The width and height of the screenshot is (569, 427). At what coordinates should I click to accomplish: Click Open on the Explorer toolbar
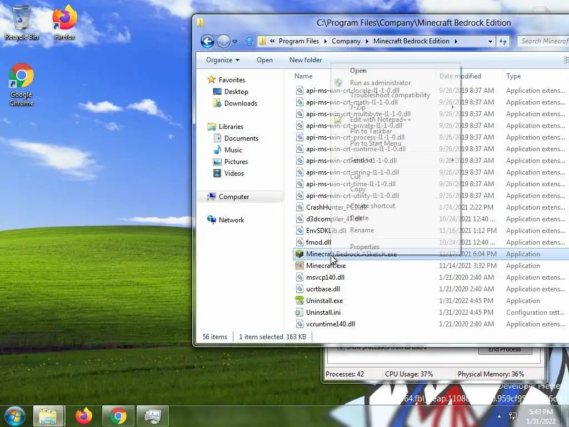[264, 60]
